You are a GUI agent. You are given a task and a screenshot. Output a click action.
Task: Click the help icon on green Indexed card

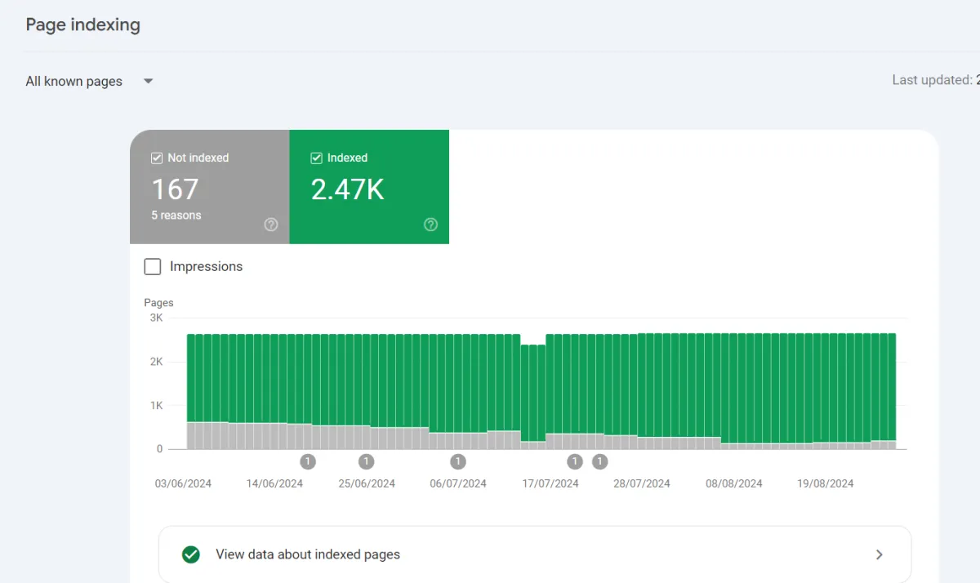[x=431, y=225]
